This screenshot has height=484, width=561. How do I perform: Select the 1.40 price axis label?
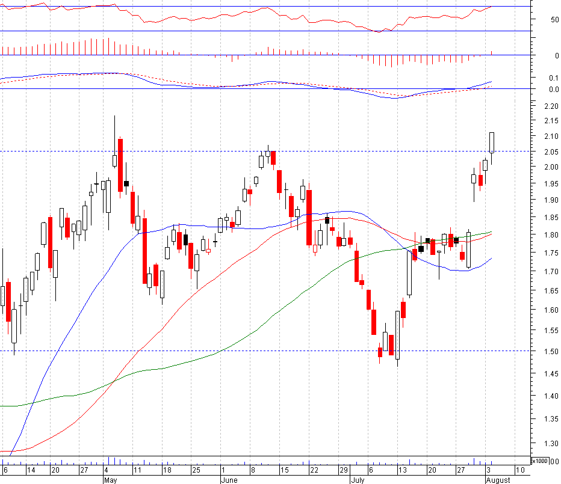tap(551, 396)
